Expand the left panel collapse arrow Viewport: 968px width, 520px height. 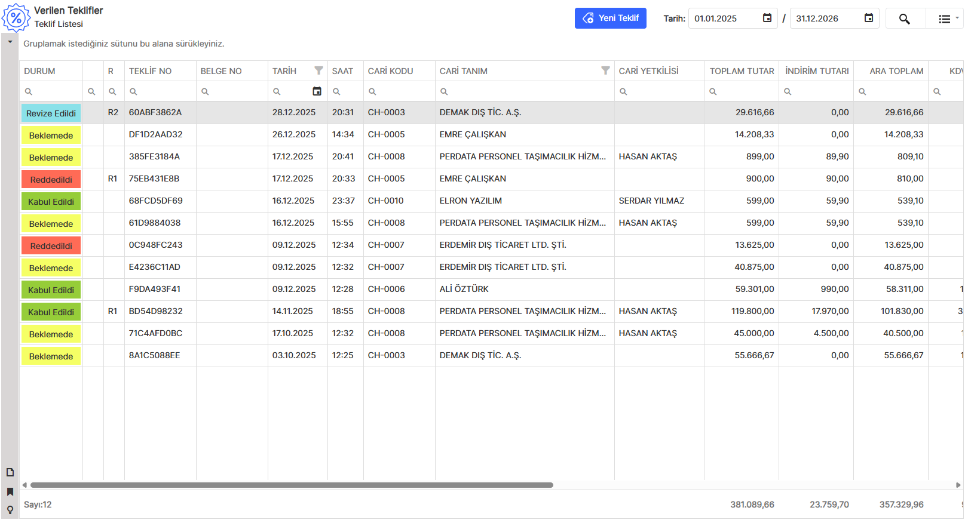pos(10,42)
